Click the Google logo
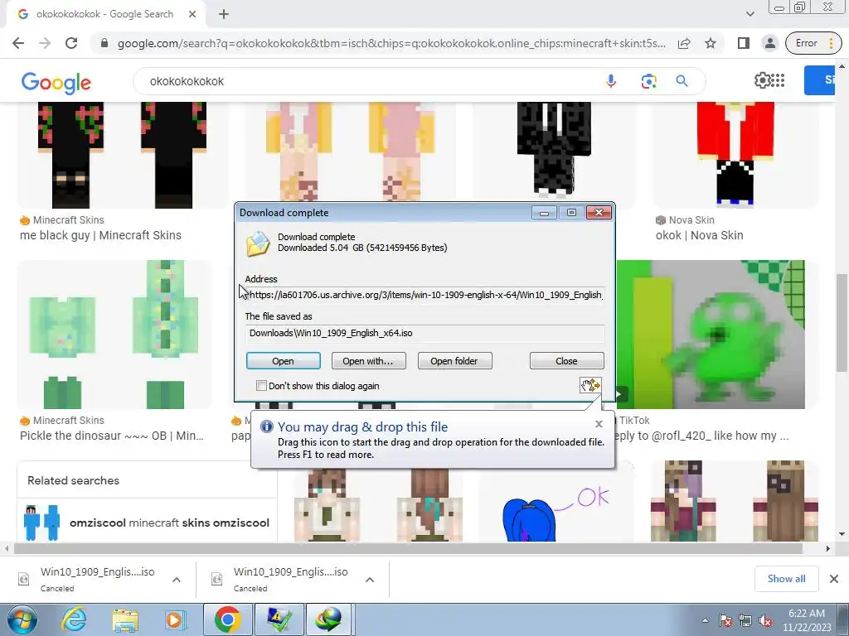Viewport: 849px width, 636px height. point(56,82)
